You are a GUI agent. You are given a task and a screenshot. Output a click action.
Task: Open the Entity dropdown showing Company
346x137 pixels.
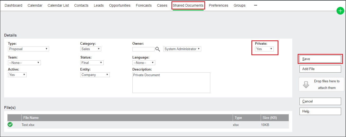(95, 75)
